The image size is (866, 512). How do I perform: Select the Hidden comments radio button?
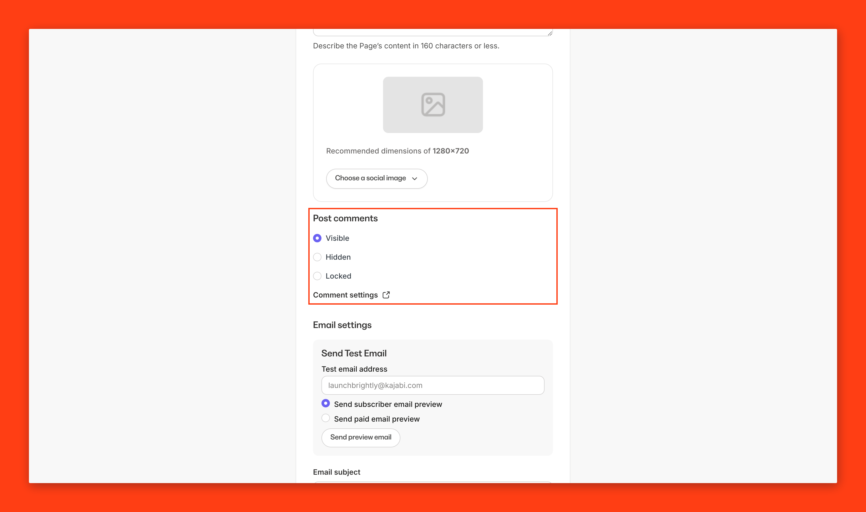tap(317, 257)
